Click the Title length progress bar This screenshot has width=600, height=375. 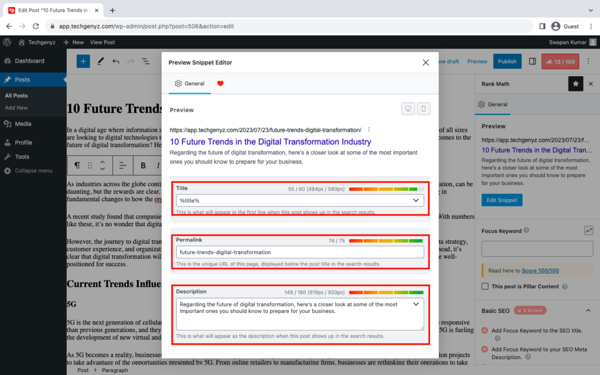pos(387,189)
